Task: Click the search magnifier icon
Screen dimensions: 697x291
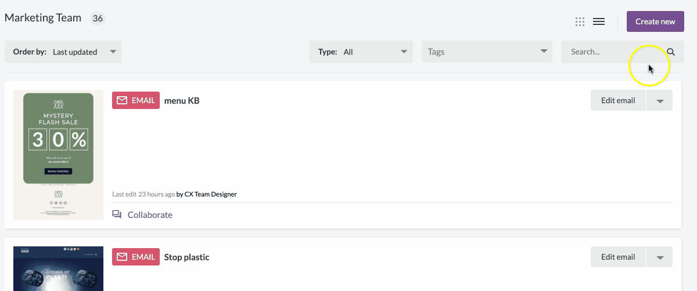Action: pyautogui.click(x=671, y=52)
